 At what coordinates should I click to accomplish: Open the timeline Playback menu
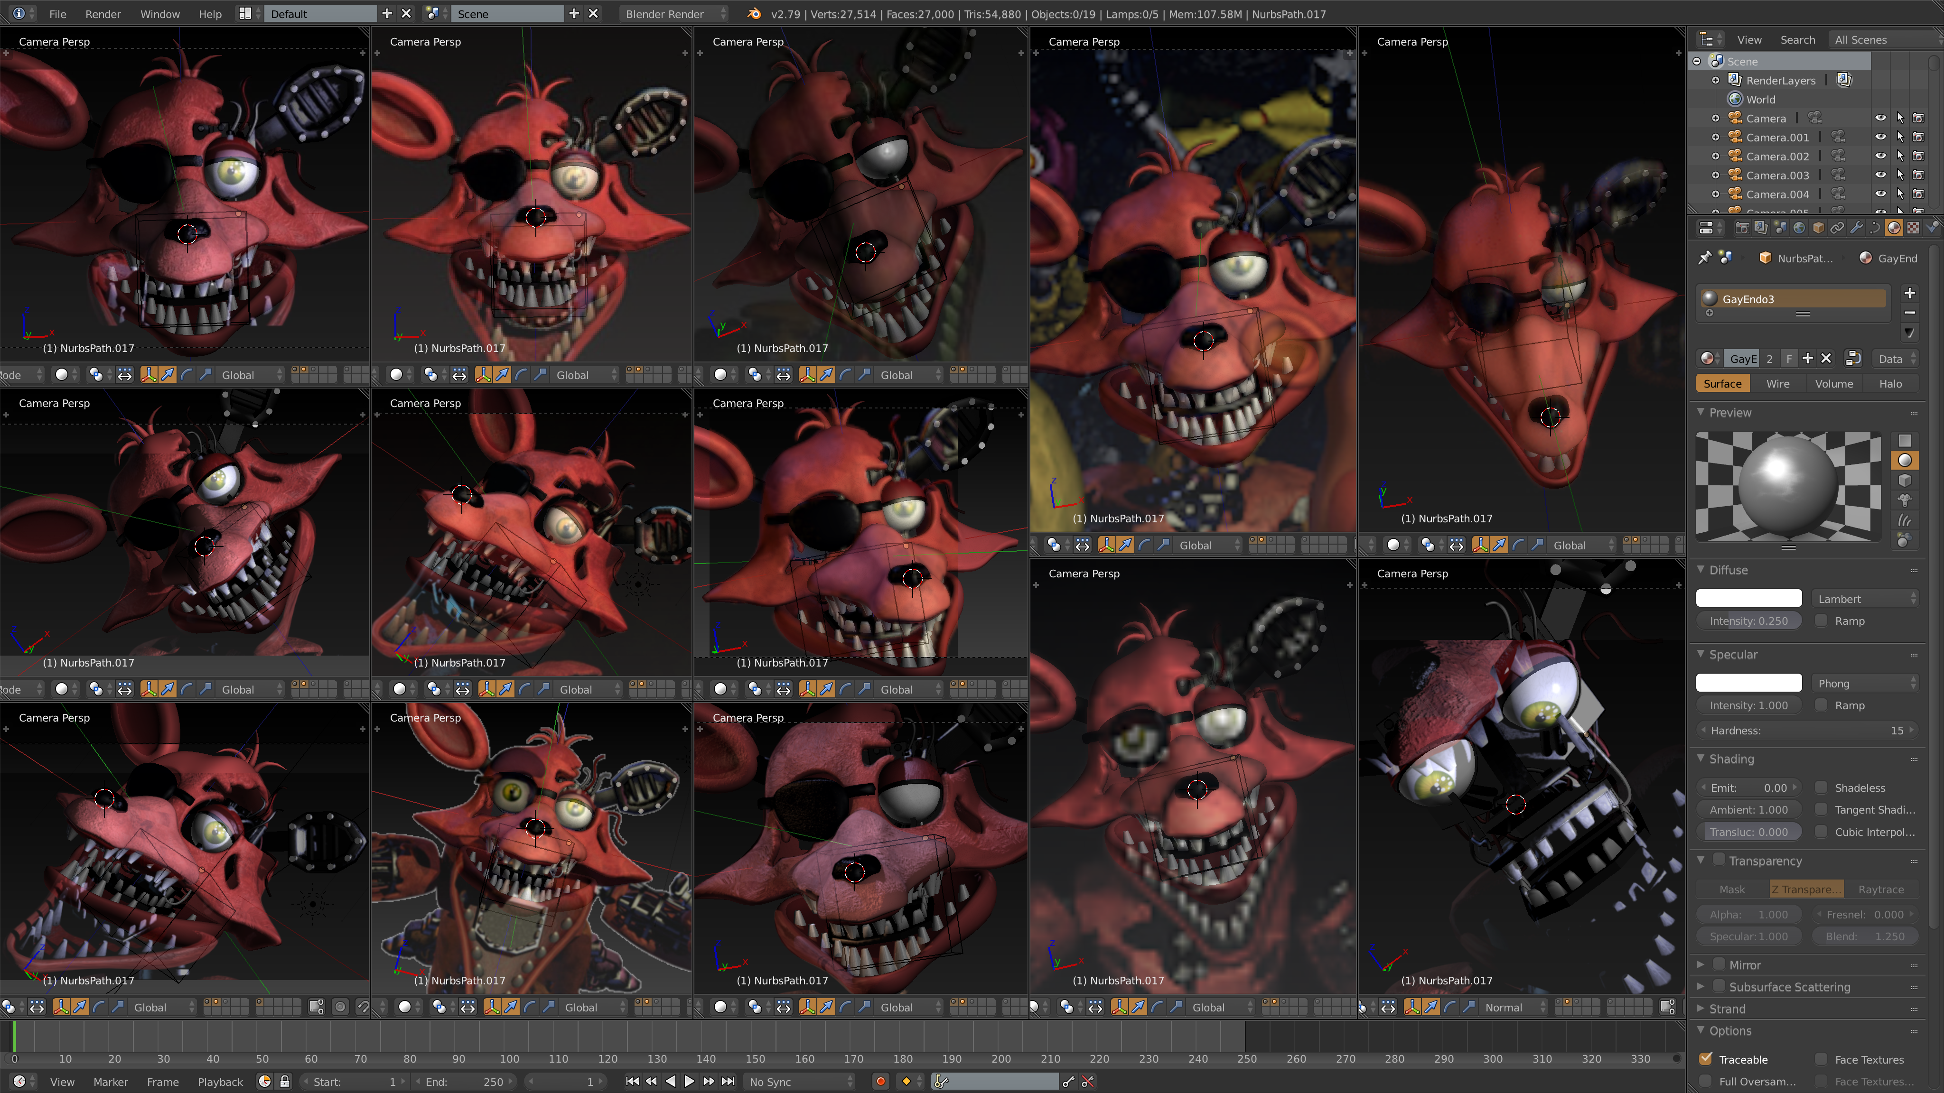click(x=220, y=1082)
